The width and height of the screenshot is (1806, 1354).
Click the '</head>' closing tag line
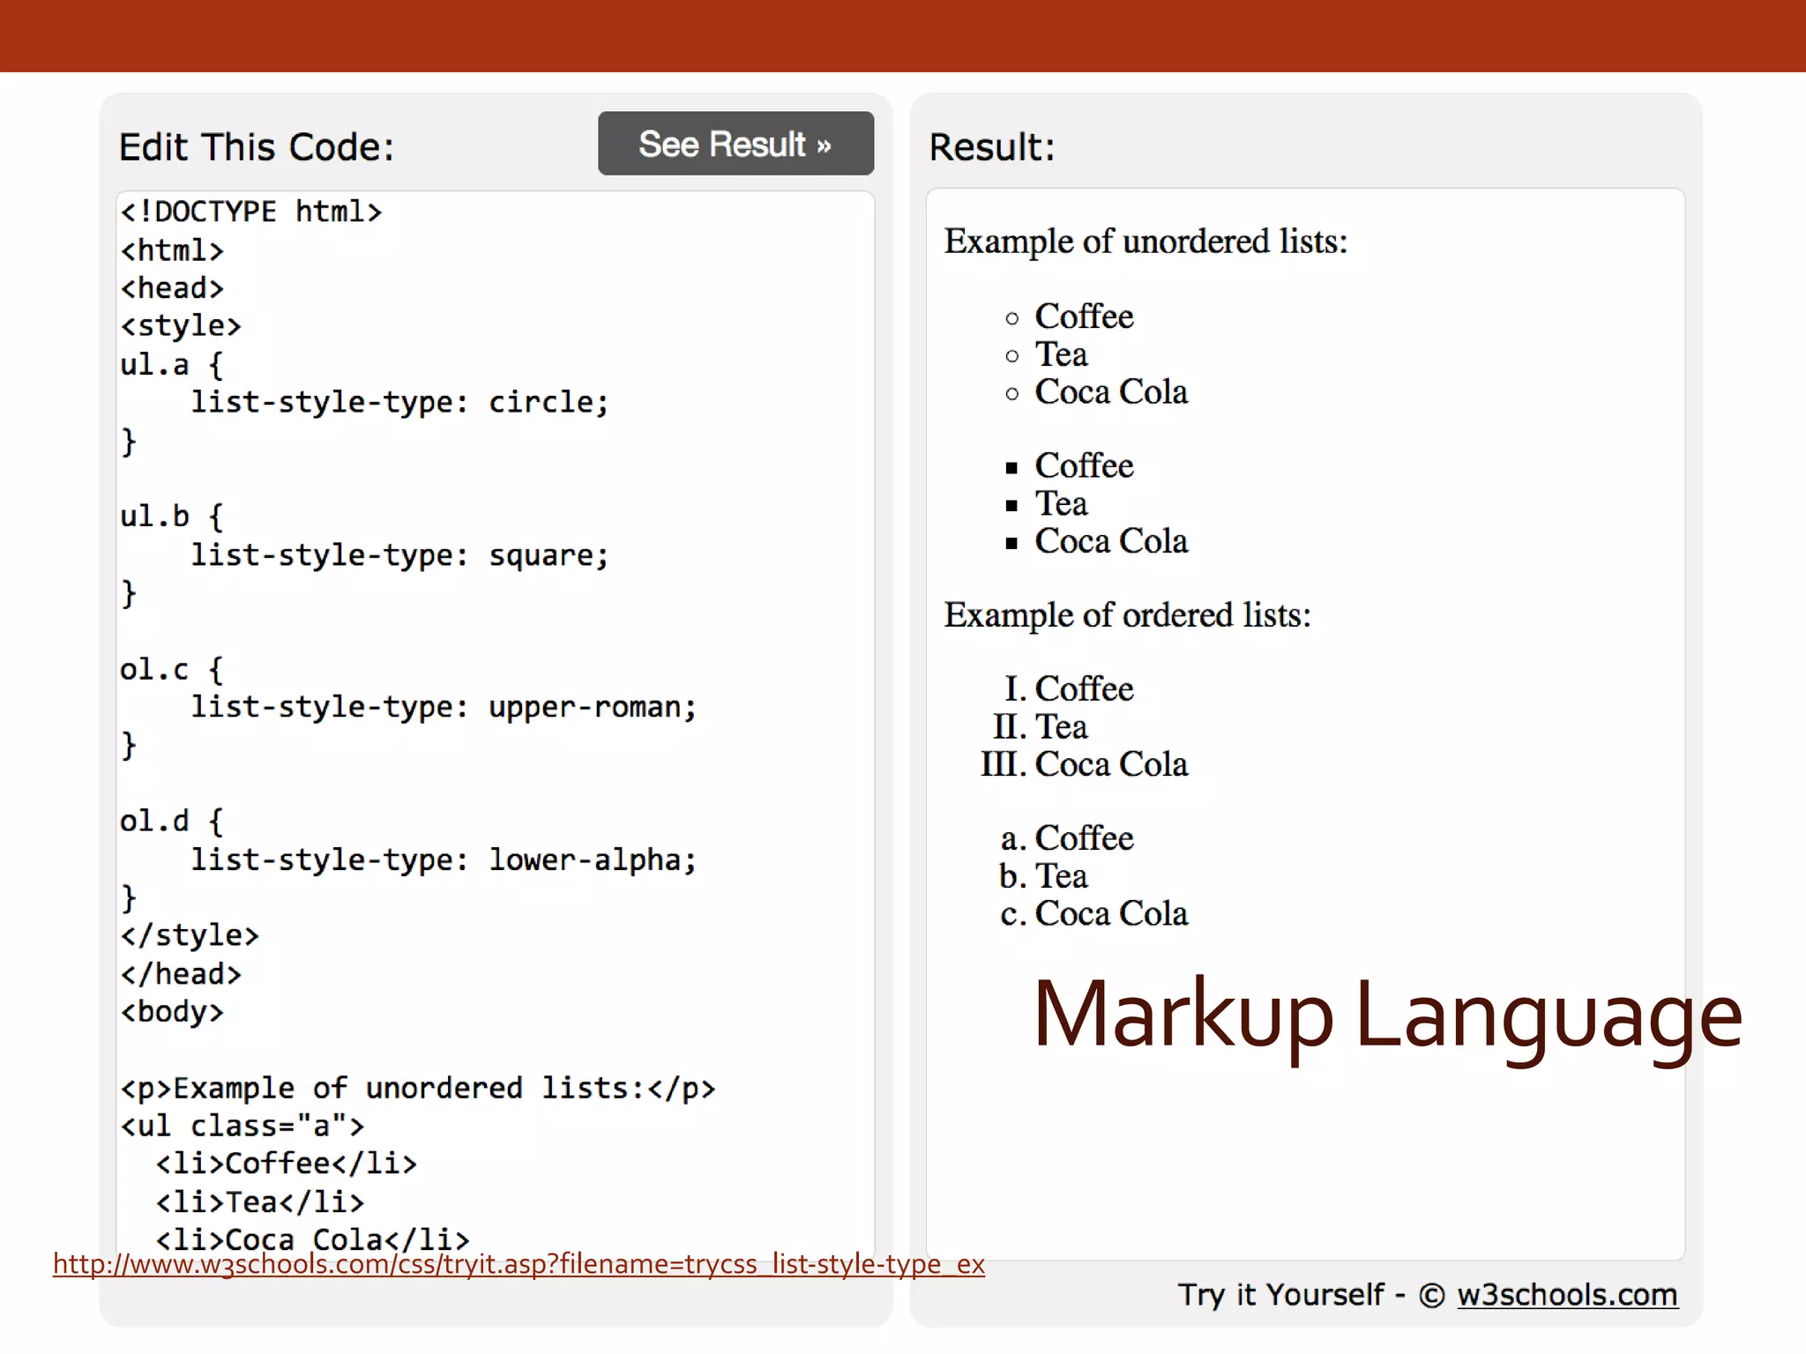pos(181,974)
